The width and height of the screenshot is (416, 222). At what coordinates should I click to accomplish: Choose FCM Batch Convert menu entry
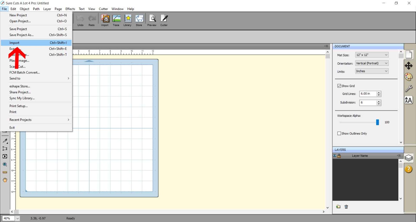[x=36, y=72]
